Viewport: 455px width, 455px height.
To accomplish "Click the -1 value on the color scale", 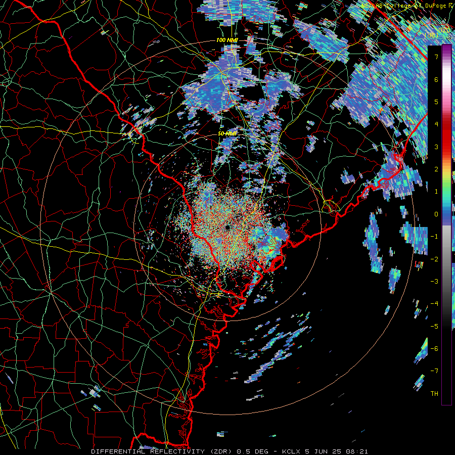I will coord(434,237).
